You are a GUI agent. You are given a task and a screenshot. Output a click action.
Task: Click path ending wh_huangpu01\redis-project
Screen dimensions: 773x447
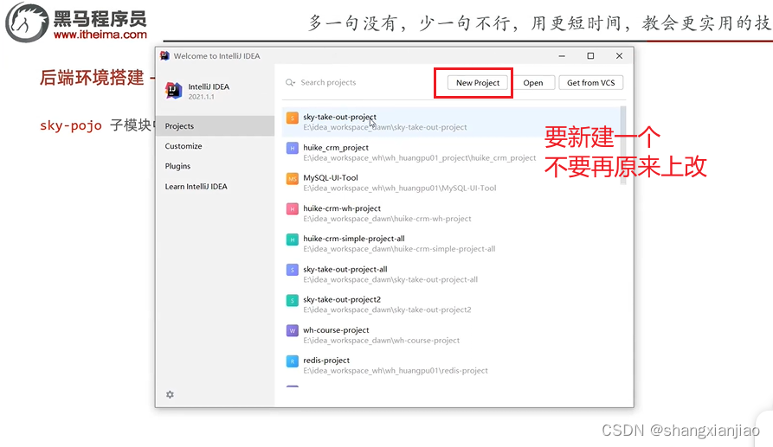[x=396, y=371]
